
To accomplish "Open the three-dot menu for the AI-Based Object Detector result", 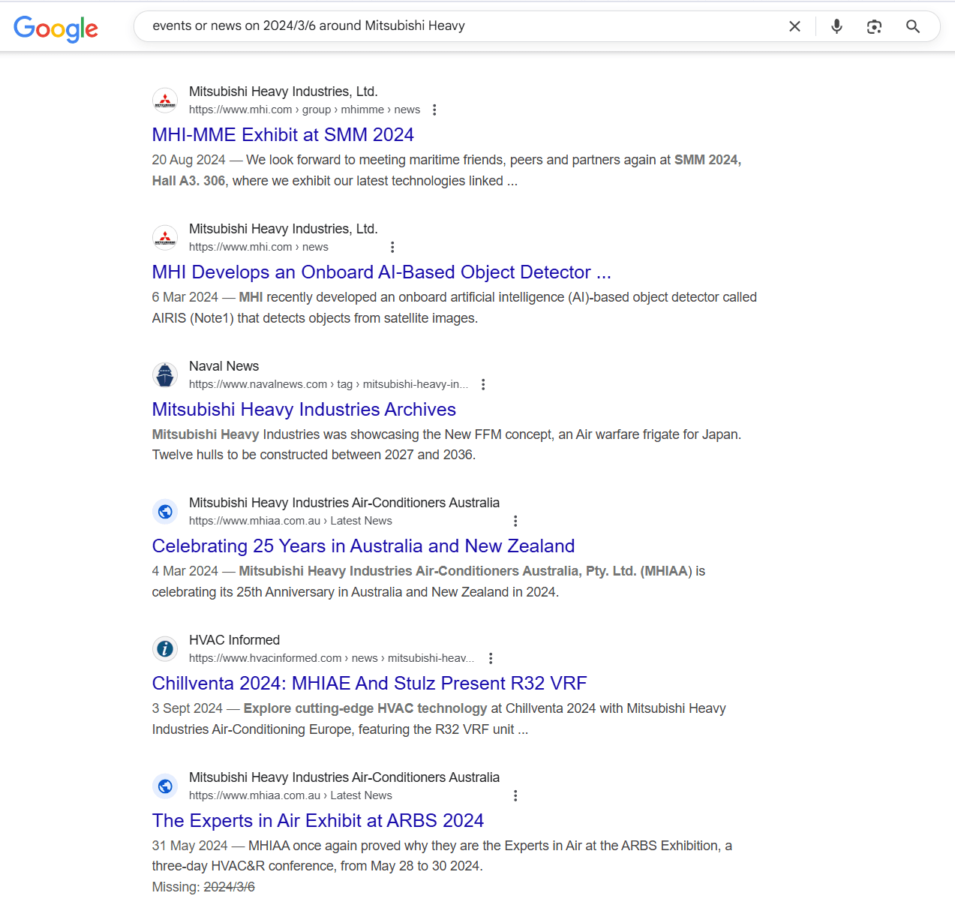I will point(392,247).
